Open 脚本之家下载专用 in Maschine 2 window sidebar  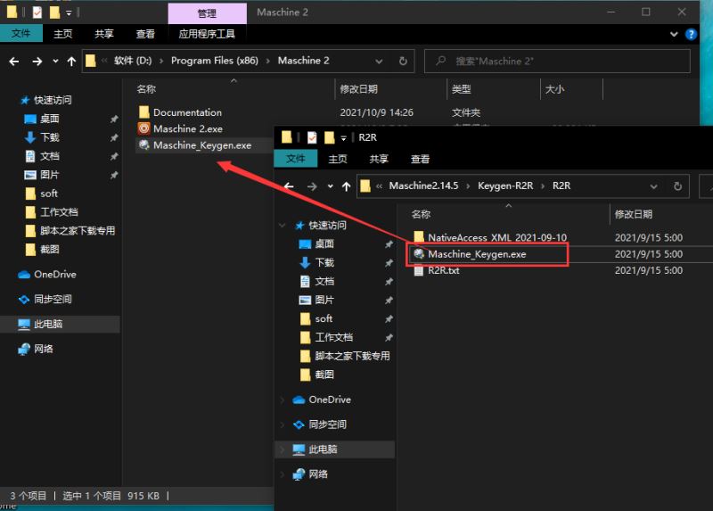click(78, 231)
